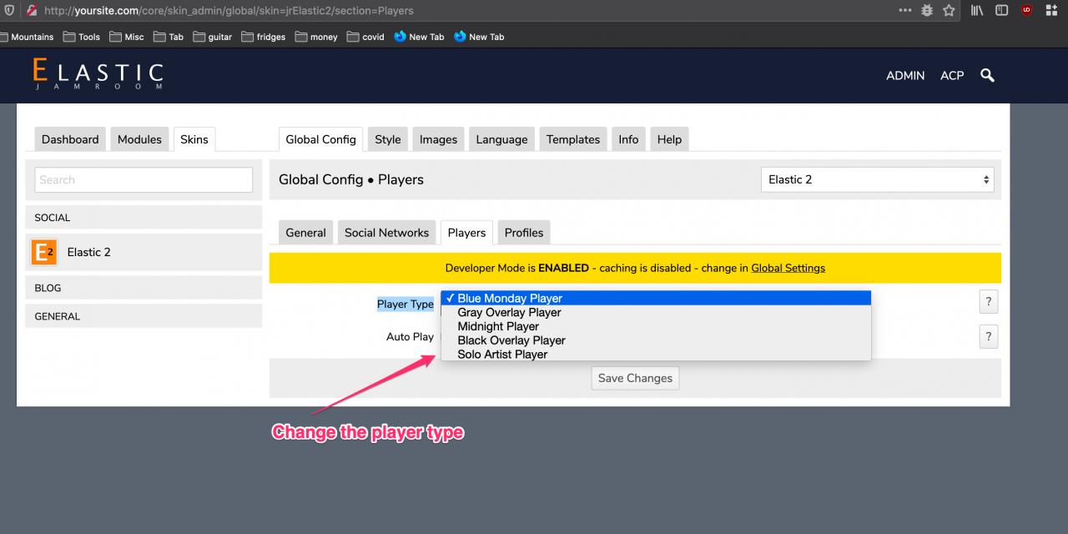1068x534 pixels.
Task: Switch to the Players sub-tab
Action: [x=467, y=233]
